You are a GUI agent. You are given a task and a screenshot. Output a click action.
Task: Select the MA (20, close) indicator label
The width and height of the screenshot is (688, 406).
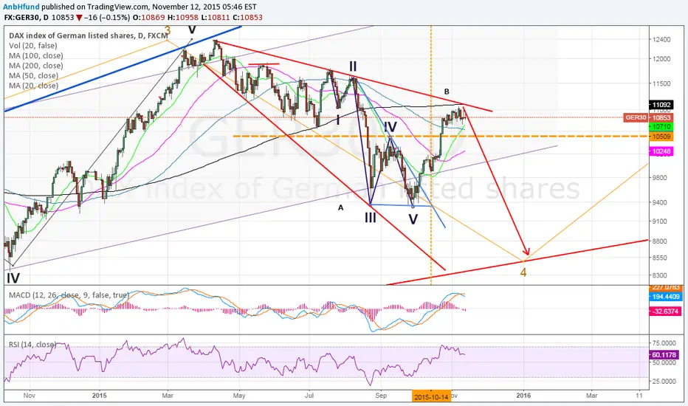(34, 86)
